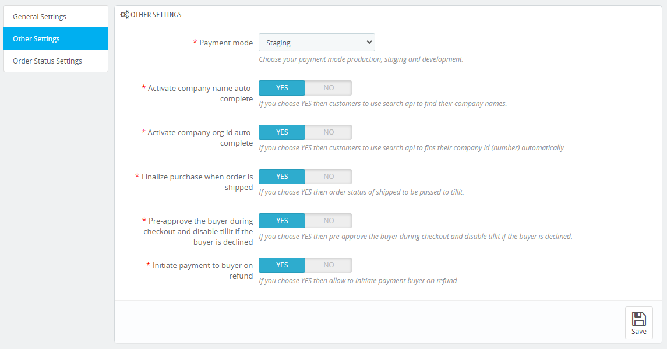Pick YES for initiate payment on refund
This screenshot has height=349, width=667.
282,265
